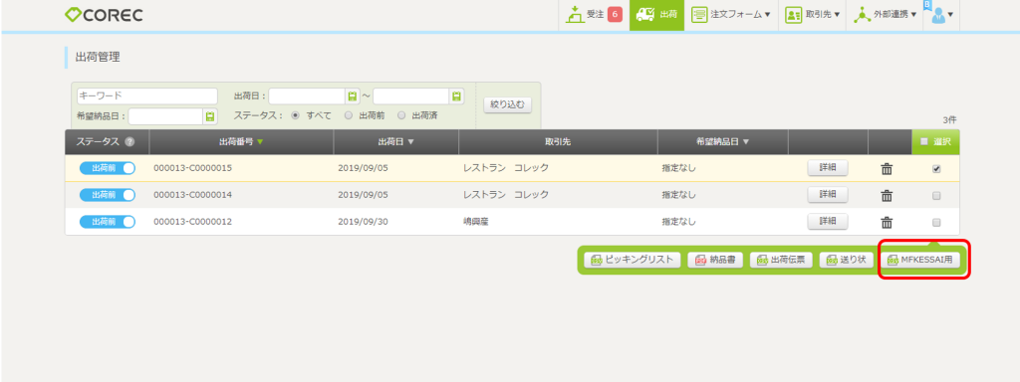Screen dimensions: 1020x382
Task: Click the 2019/09/30 date cell
Action: (363, 222)
